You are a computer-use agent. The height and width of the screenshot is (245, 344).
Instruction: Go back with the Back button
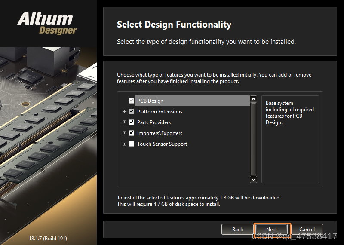pos(238,230)
